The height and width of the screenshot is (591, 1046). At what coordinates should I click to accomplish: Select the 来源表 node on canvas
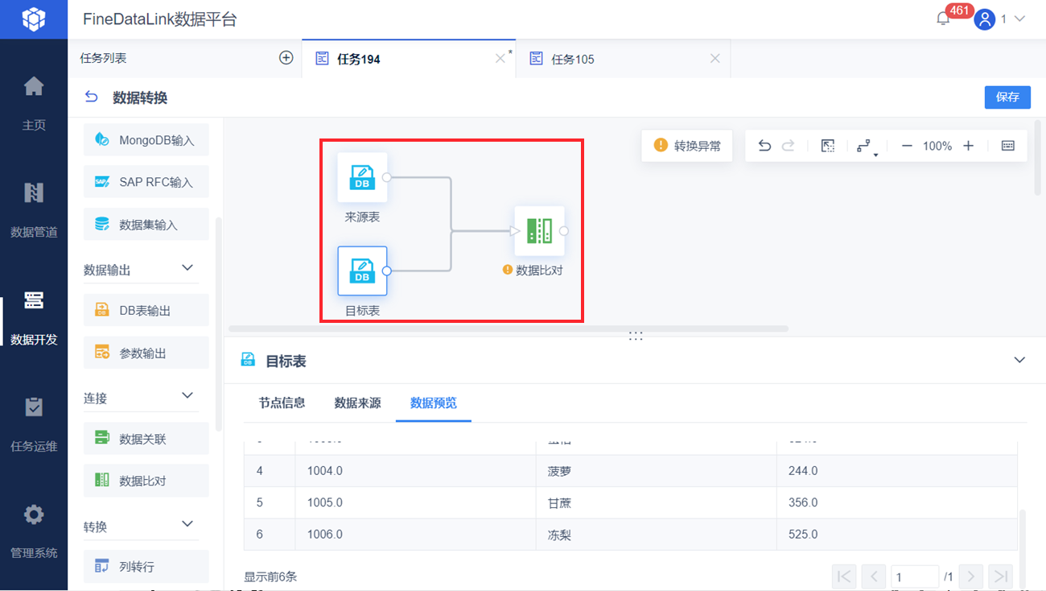coord(362,177)
